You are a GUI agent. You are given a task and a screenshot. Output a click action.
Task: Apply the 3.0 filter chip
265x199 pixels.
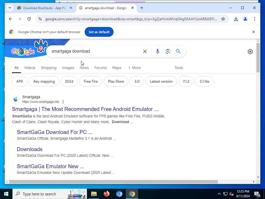[137, 81]
